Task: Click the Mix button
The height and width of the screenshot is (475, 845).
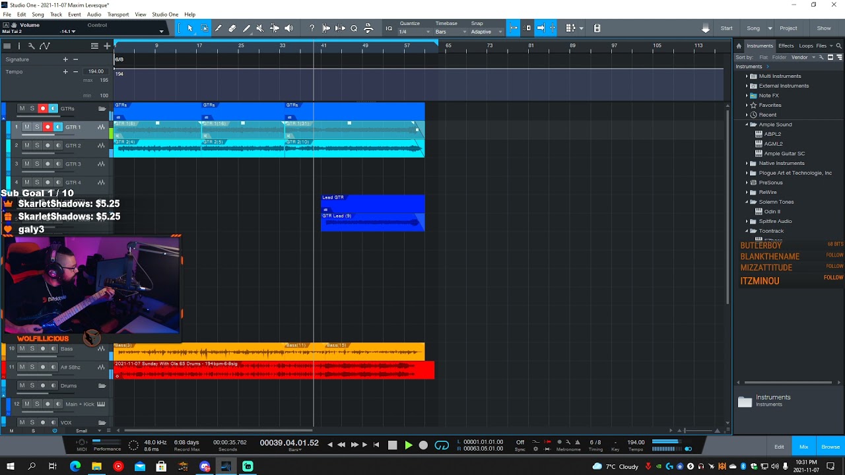Action: [803, 447]
